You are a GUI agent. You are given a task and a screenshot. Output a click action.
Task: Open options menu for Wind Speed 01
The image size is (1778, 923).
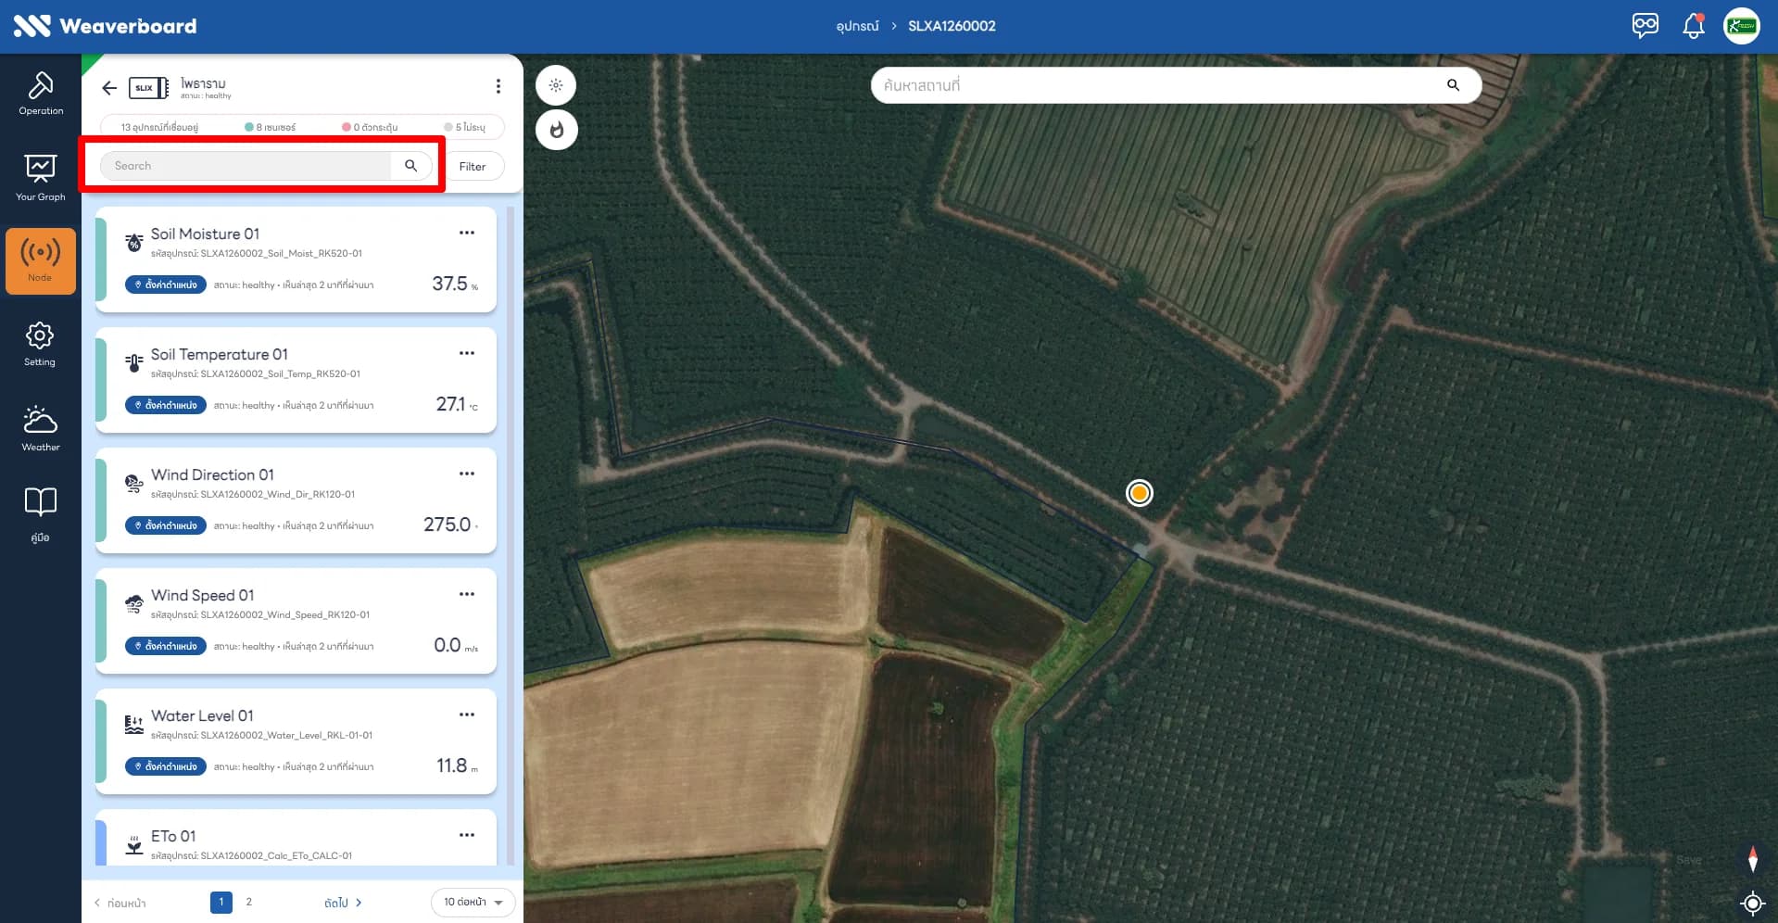coord(467,594)
